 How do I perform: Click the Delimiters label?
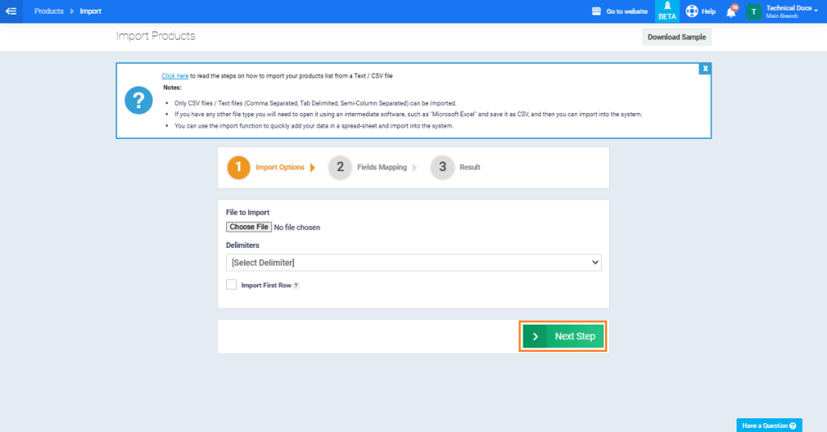242,245
